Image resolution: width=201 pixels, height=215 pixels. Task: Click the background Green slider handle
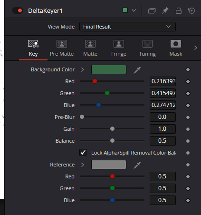107,93
